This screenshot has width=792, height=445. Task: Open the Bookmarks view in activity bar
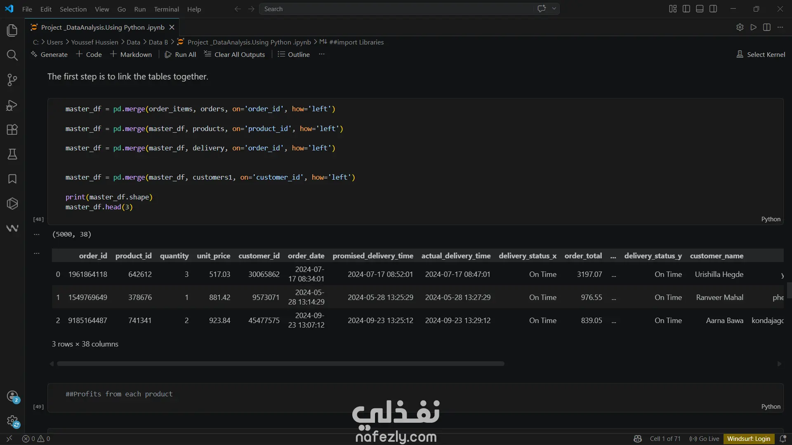click(12, 179)
